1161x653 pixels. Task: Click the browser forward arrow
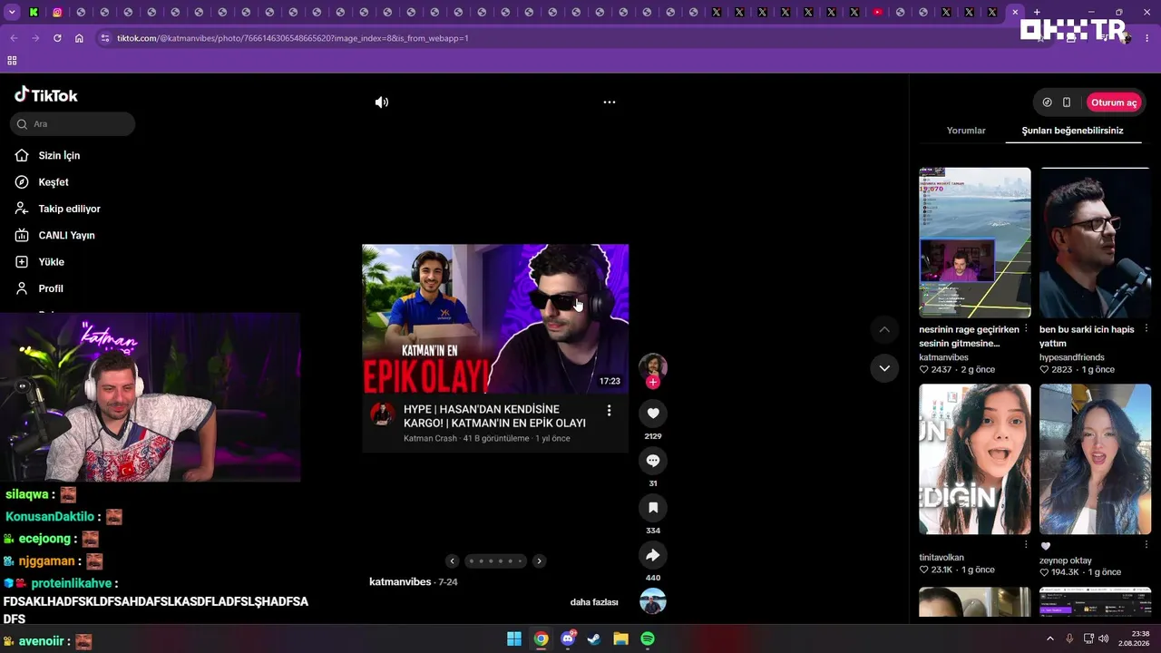[x=35, y=38]
